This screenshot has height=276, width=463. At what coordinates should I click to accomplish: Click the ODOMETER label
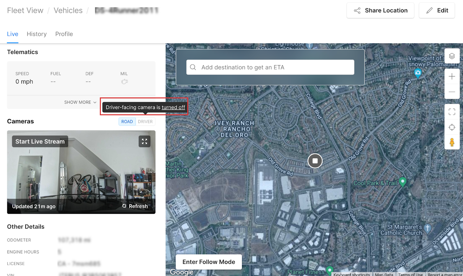(x=19, y=240)
